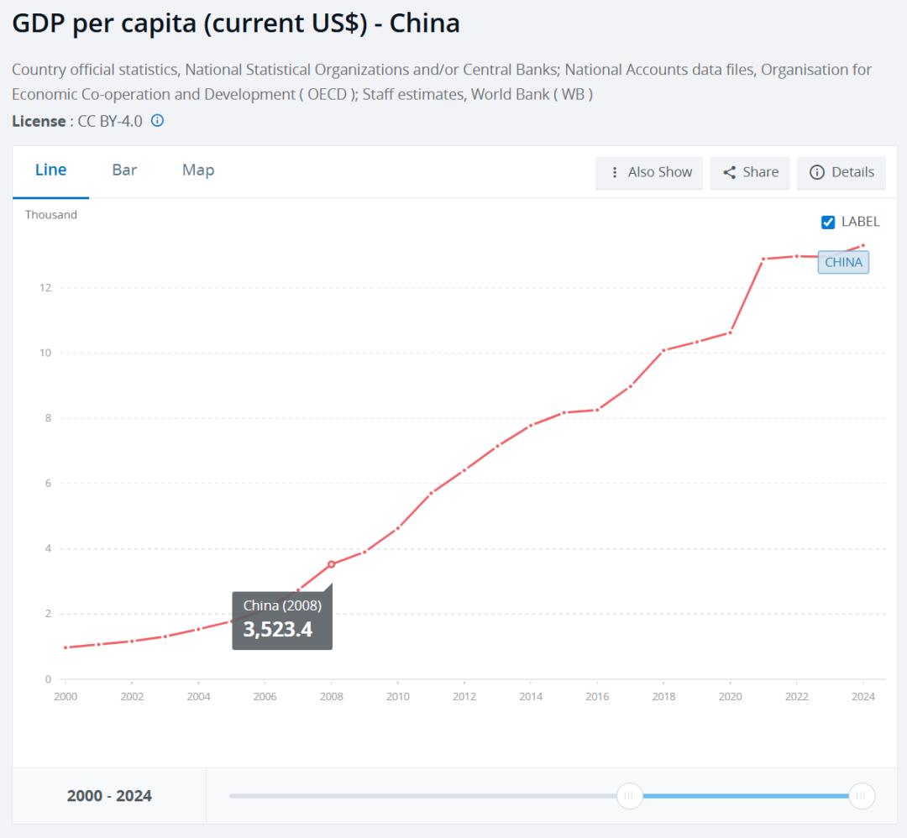Click the Details info icon
The height and width of the screenshot is (838, 907).
point(816,172)
